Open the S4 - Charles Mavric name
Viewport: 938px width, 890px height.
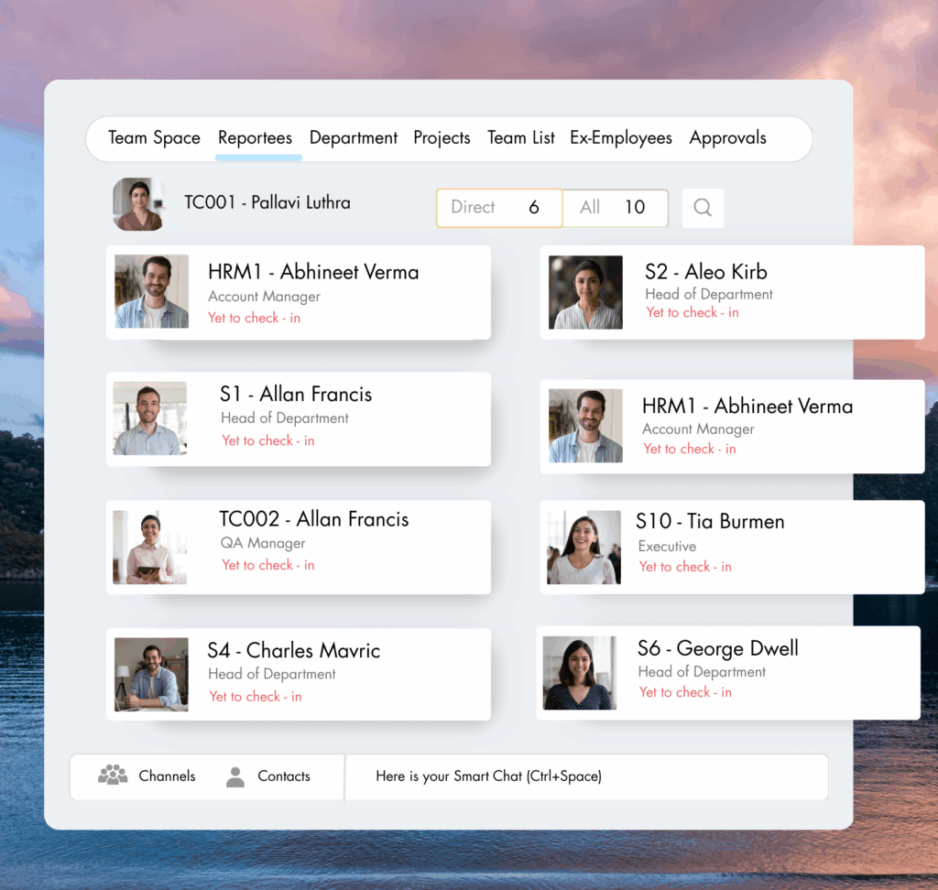294,650
